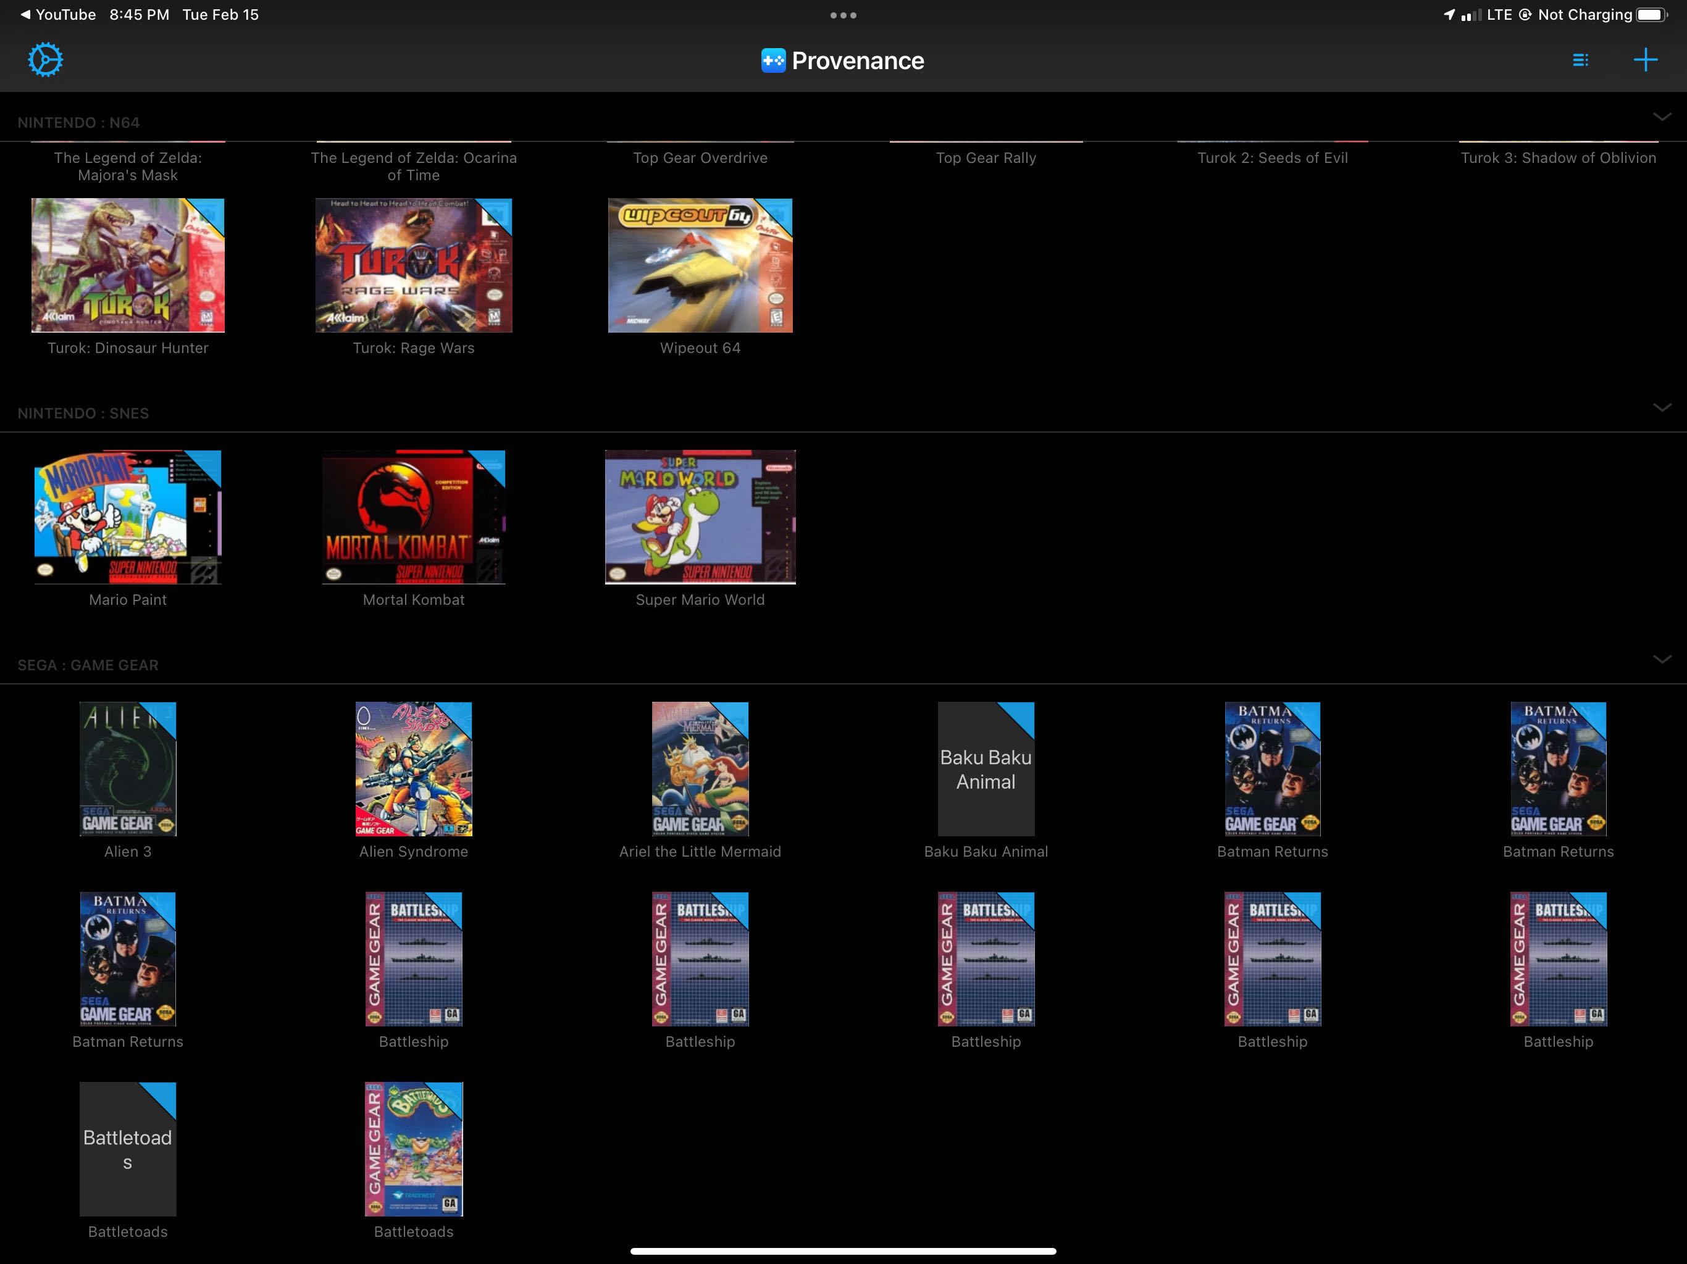Open Turok: Dinosaur Hunter cover art

point(128,265)
